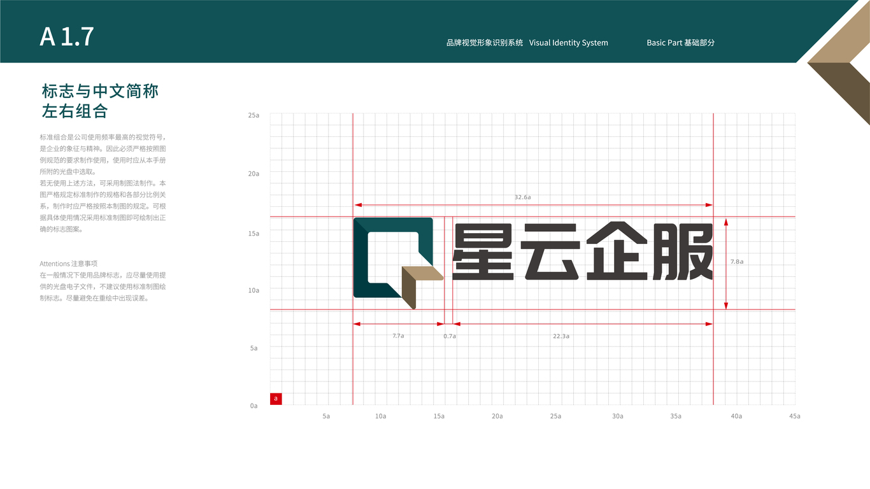The height and width of the screenshot is (489, 870).
Task: Click the paragraph line starting 标准组合是公司
Action: pos(103,137)
